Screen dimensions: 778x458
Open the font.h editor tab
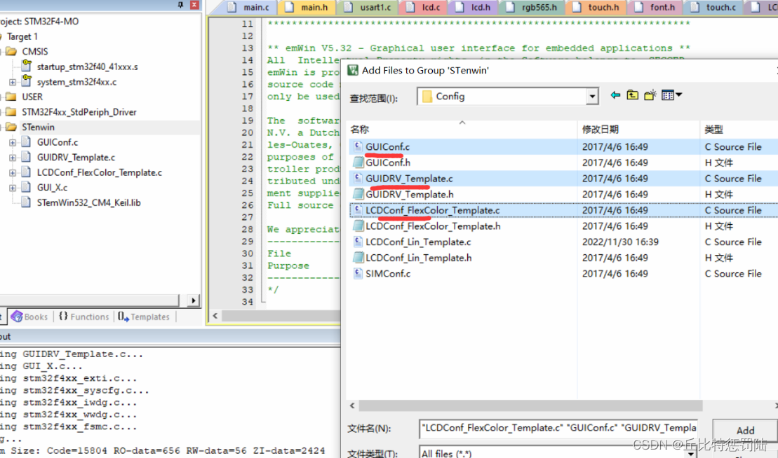pyautogui.click(x=656, y=7)
